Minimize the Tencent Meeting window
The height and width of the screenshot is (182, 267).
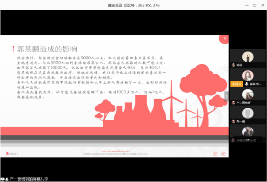[247, 5]
